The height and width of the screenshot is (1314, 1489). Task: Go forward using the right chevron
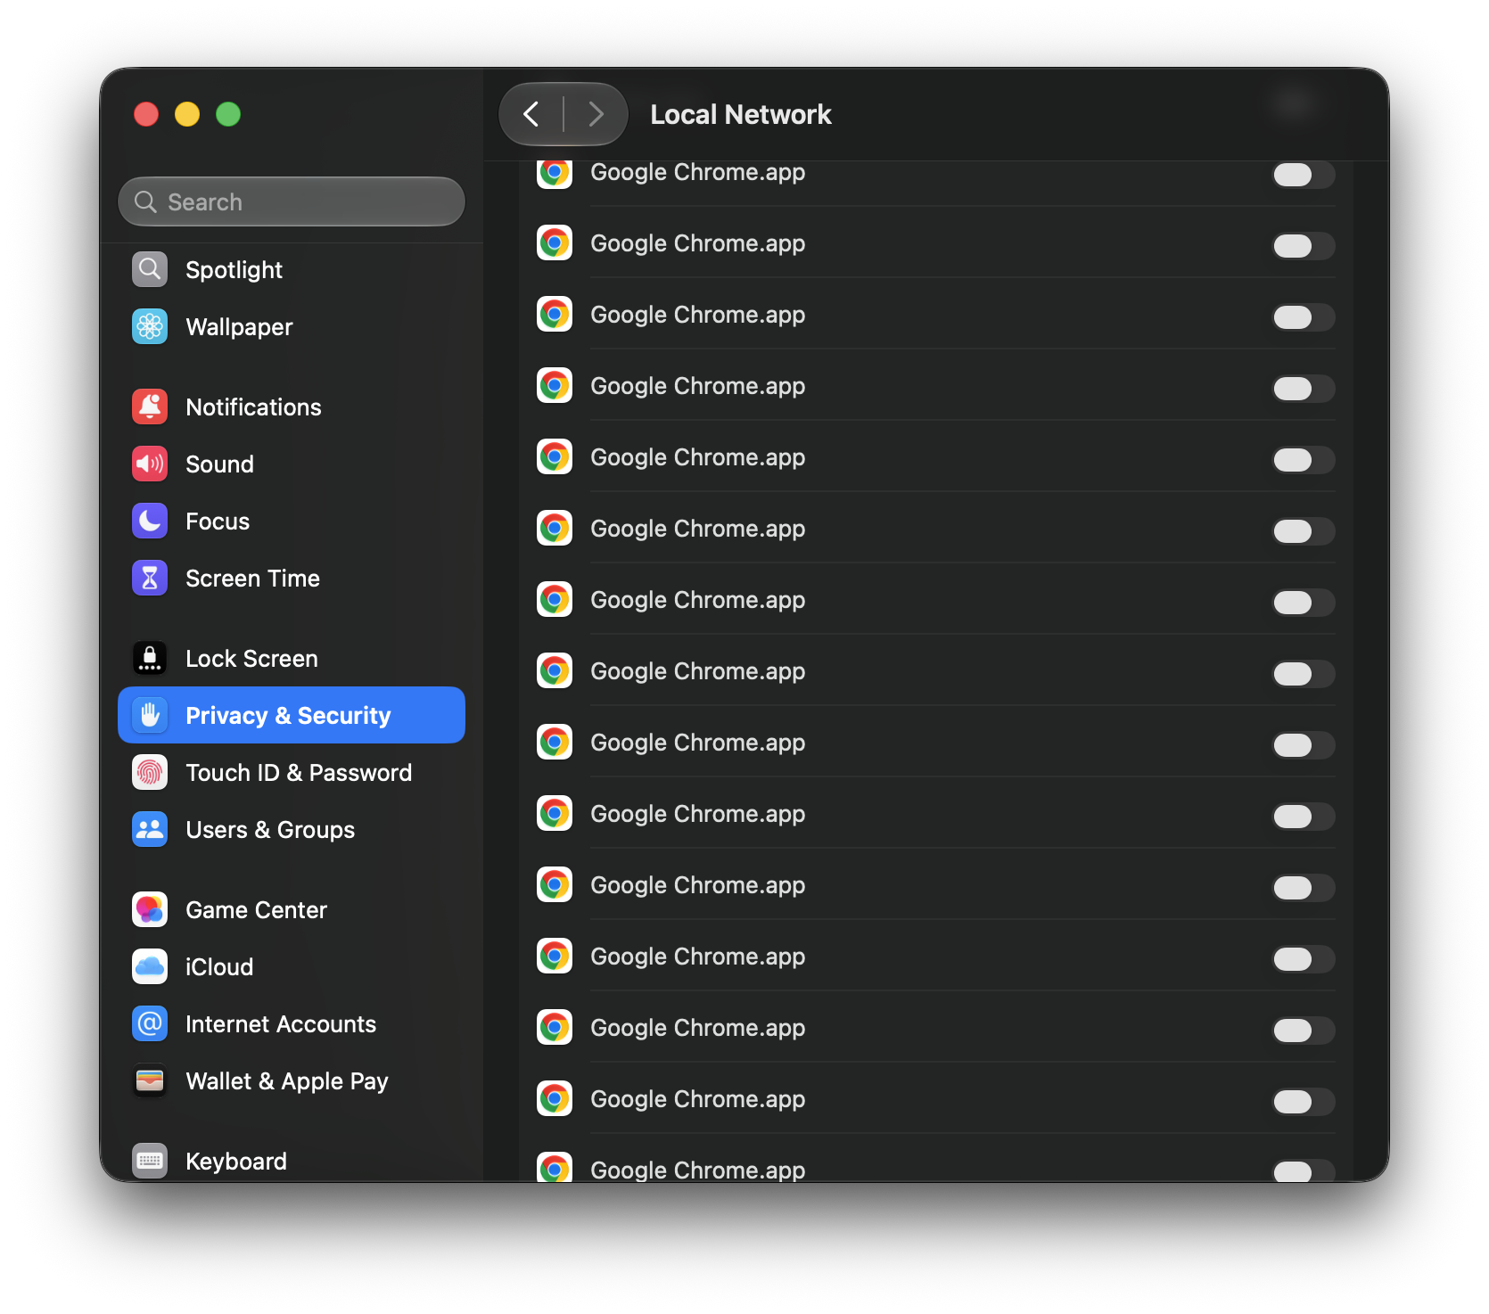click(x=596, y=114)
